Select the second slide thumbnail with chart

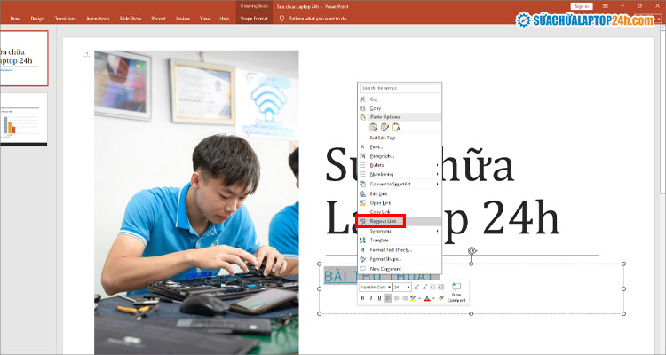coord(24,119)
